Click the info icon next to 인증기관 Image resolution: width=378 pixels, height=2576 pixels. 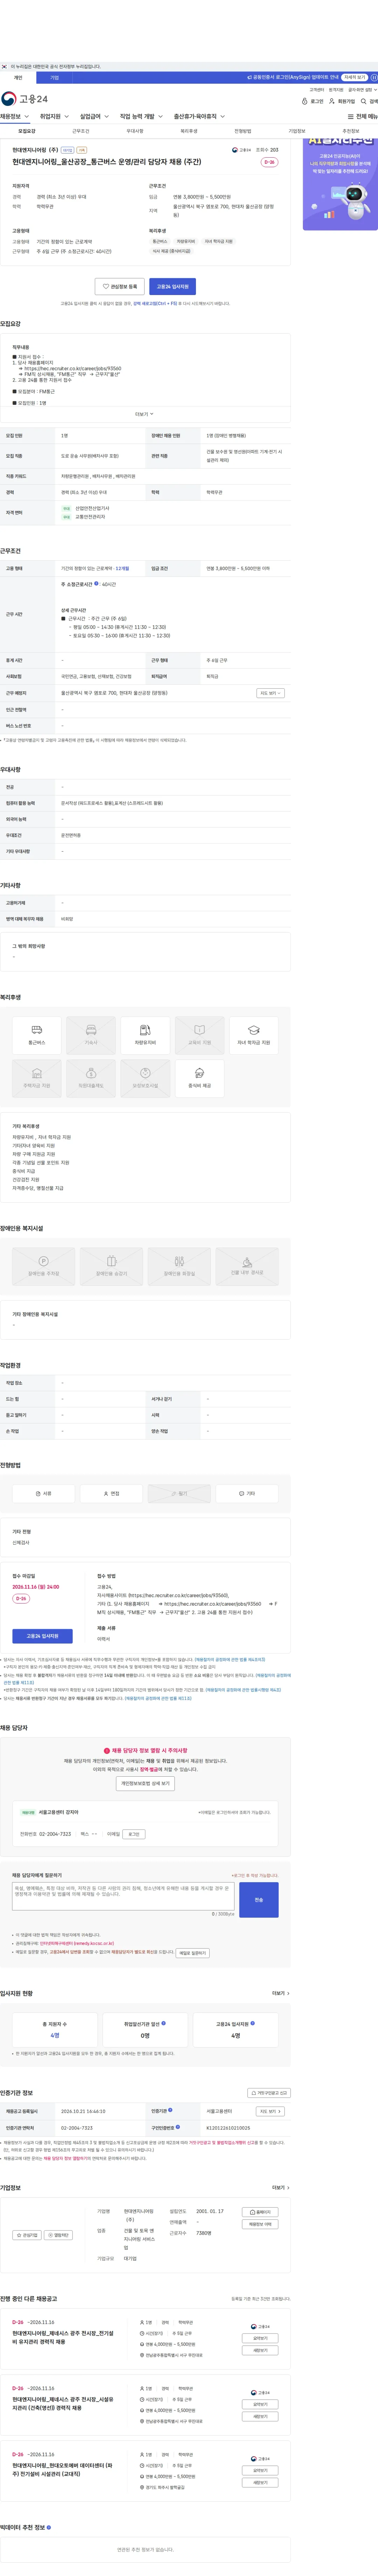[x=170, y=2110]
